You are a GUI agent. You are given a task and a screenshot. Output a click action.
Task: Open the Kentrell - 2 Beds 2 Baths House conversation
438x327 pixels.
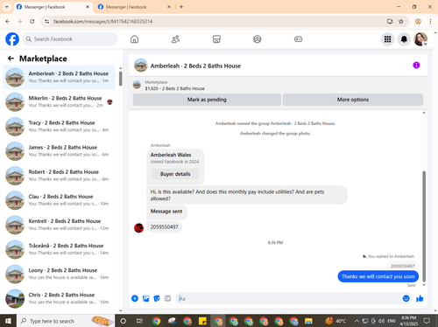coord(60,225)
